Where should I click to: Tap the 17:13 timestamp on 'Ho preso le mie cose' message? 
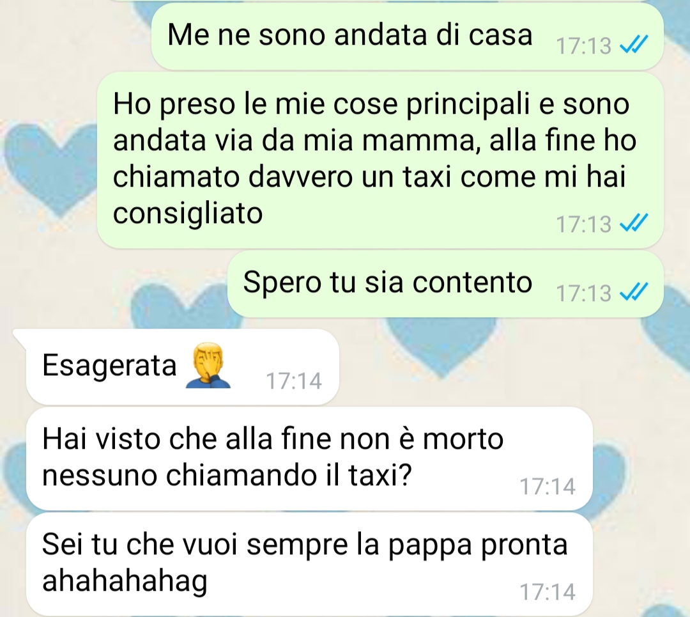[x=583, y=224]
